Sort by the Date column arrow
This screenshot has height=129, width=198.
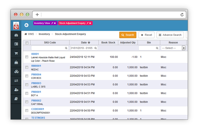point(89,42)
